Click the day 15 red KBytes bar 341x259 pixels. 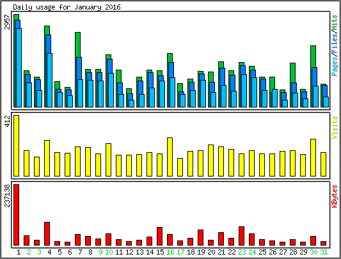[160, 237]
